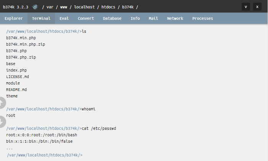Click 'b374k' folder in breadcrumb
The height and width of the screenshot is (161, 268).
pyautogui.click(x=128, y=7)
